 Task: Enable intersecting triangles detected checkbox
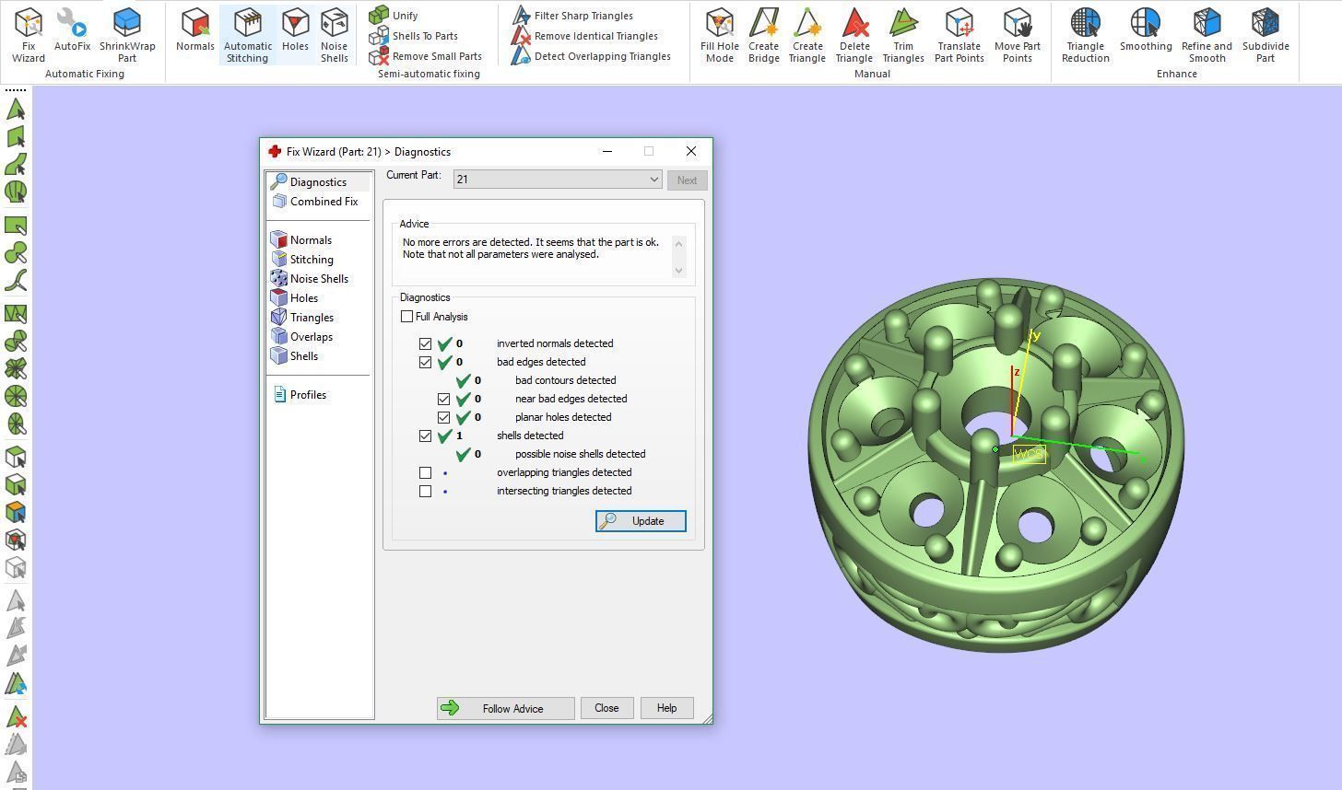point(425,491)
